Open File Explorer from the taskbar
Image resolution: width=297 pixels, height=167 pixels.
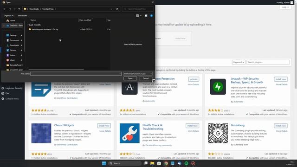152,163
